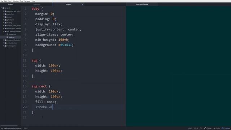
Task: Click the teddy_css_illustration folder icon
Action: coord(6,40)
